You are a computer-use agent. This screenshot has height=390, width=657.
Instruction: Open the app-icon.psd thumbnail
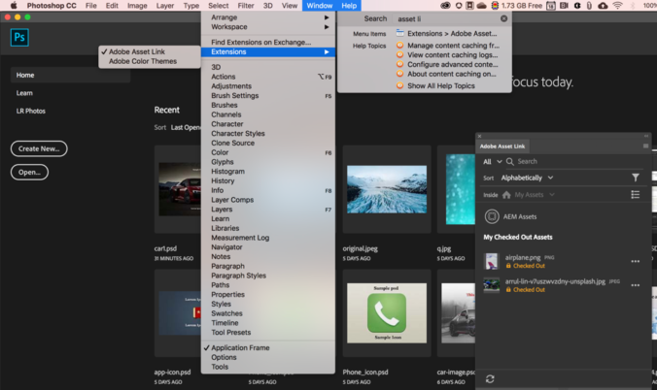(x=180, y=313)
